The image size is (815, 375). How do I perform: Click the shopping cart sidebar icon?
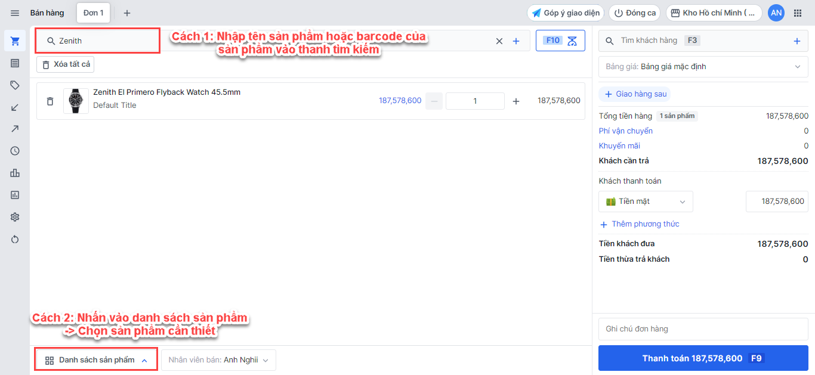point(15,41)
